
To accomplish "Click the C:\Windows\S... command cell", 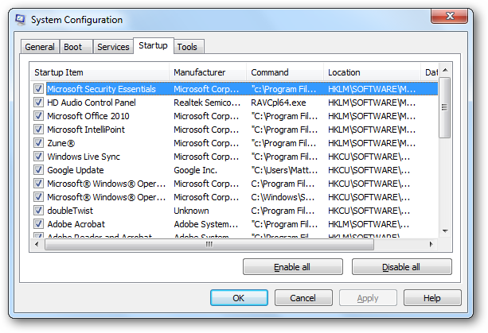I will point(283,197).
